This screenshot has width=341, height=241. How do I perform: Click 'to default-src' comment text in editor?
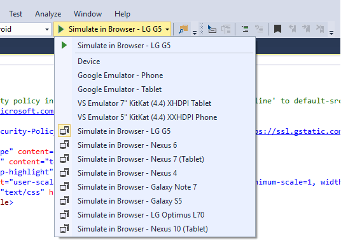pyautogui.click(x=310, y=101)
